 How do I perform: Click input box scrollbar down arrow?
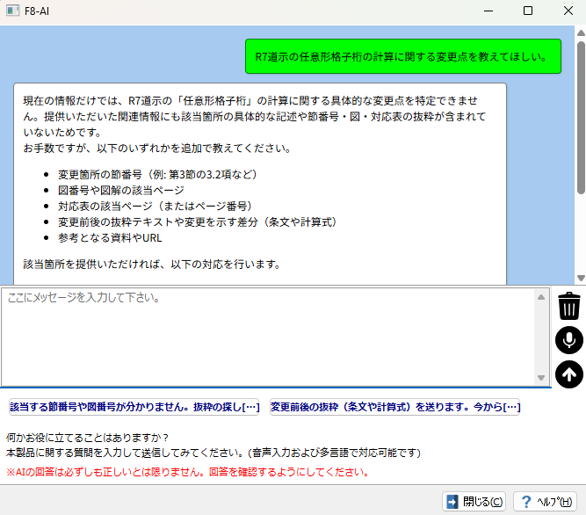tap(541, 378)
